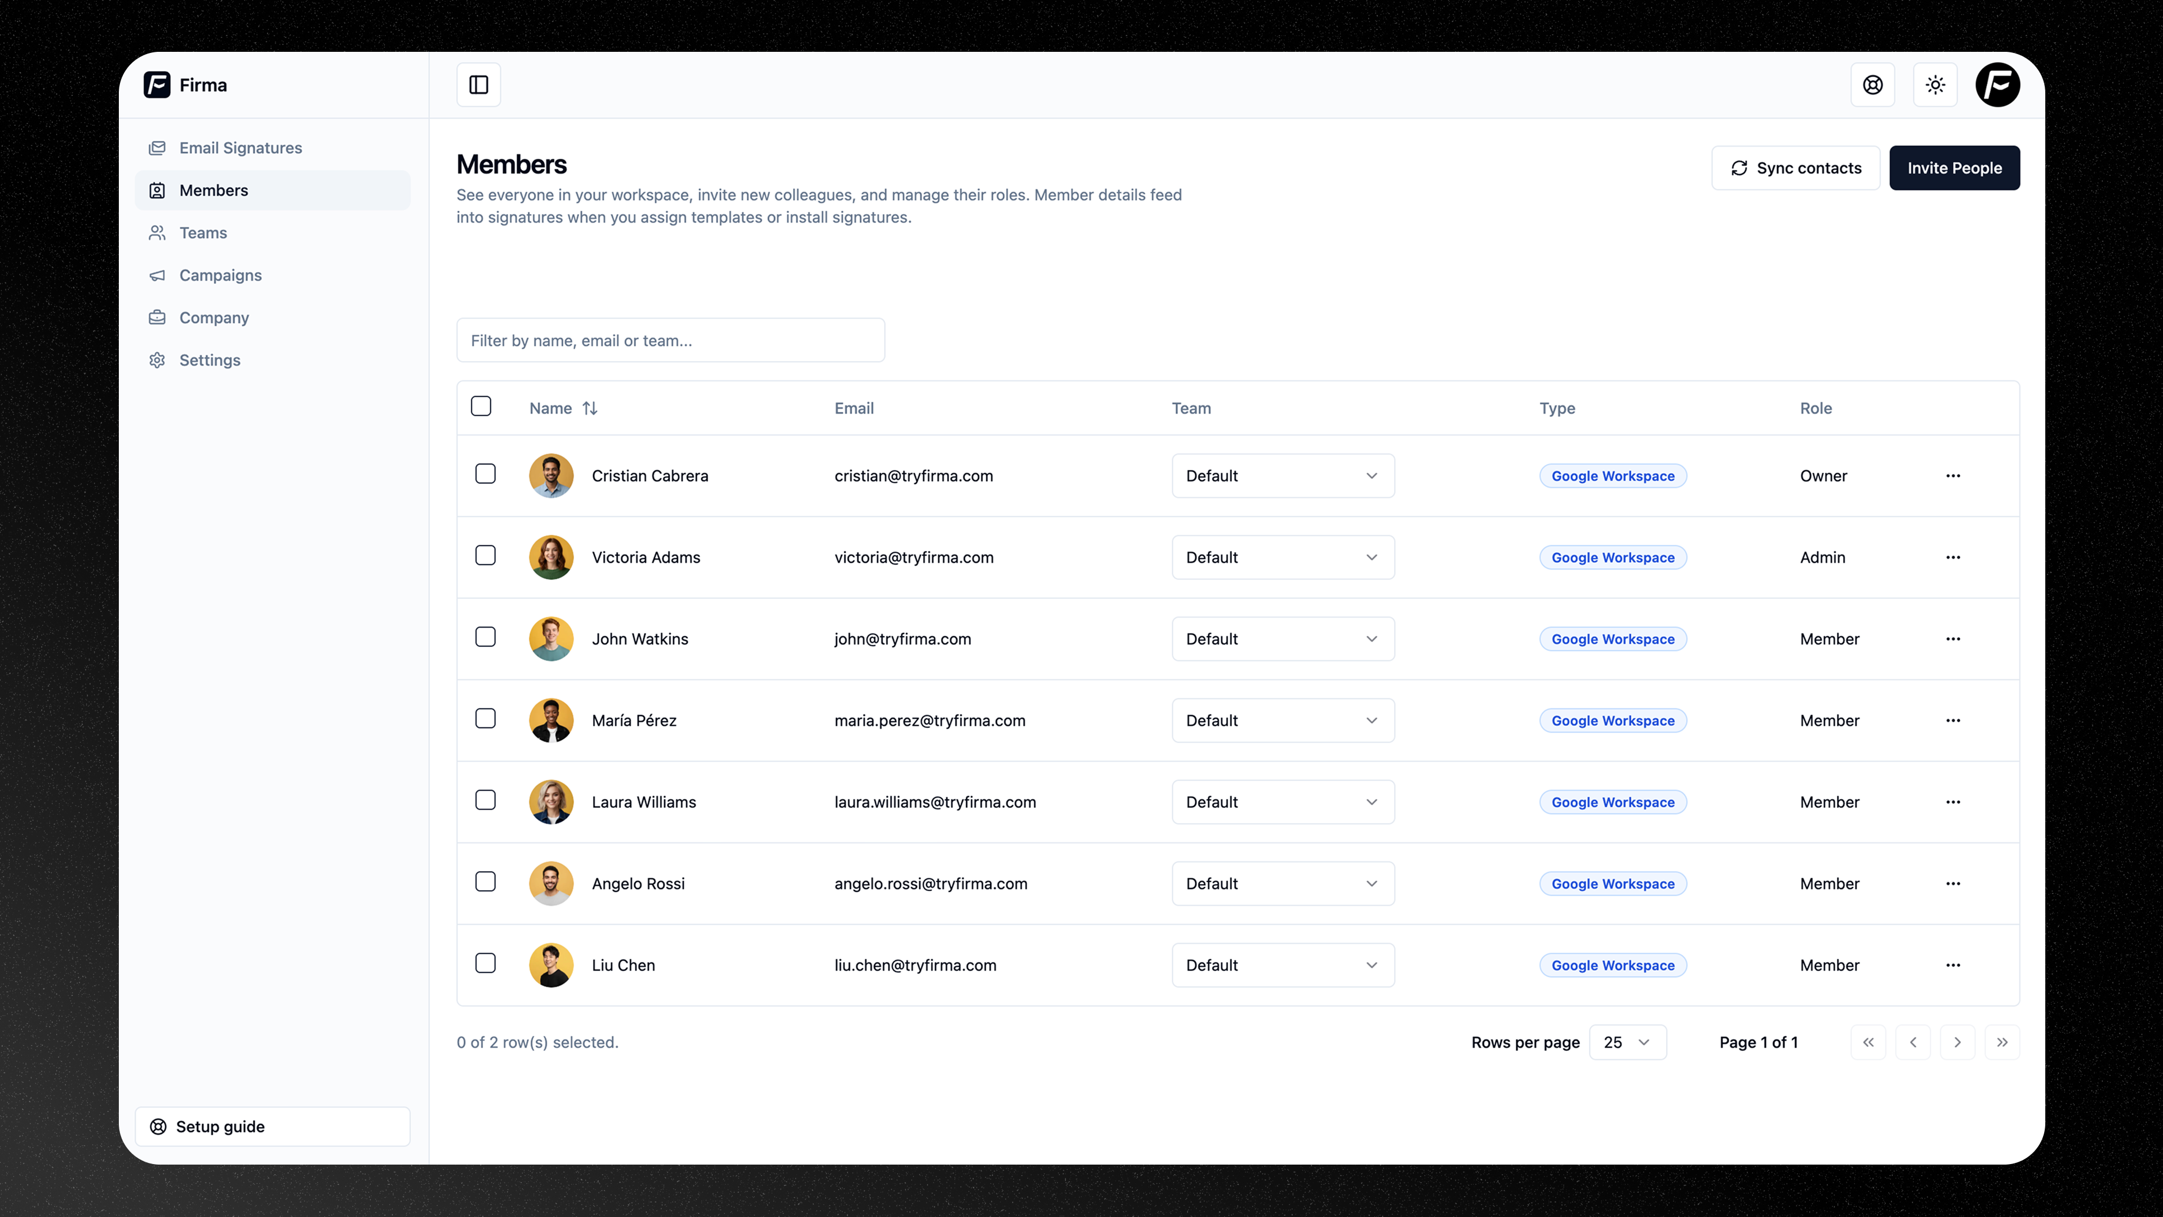Switch theme with the sun icon
Screen dimensions: 2163x1217
pos(1935,85)
